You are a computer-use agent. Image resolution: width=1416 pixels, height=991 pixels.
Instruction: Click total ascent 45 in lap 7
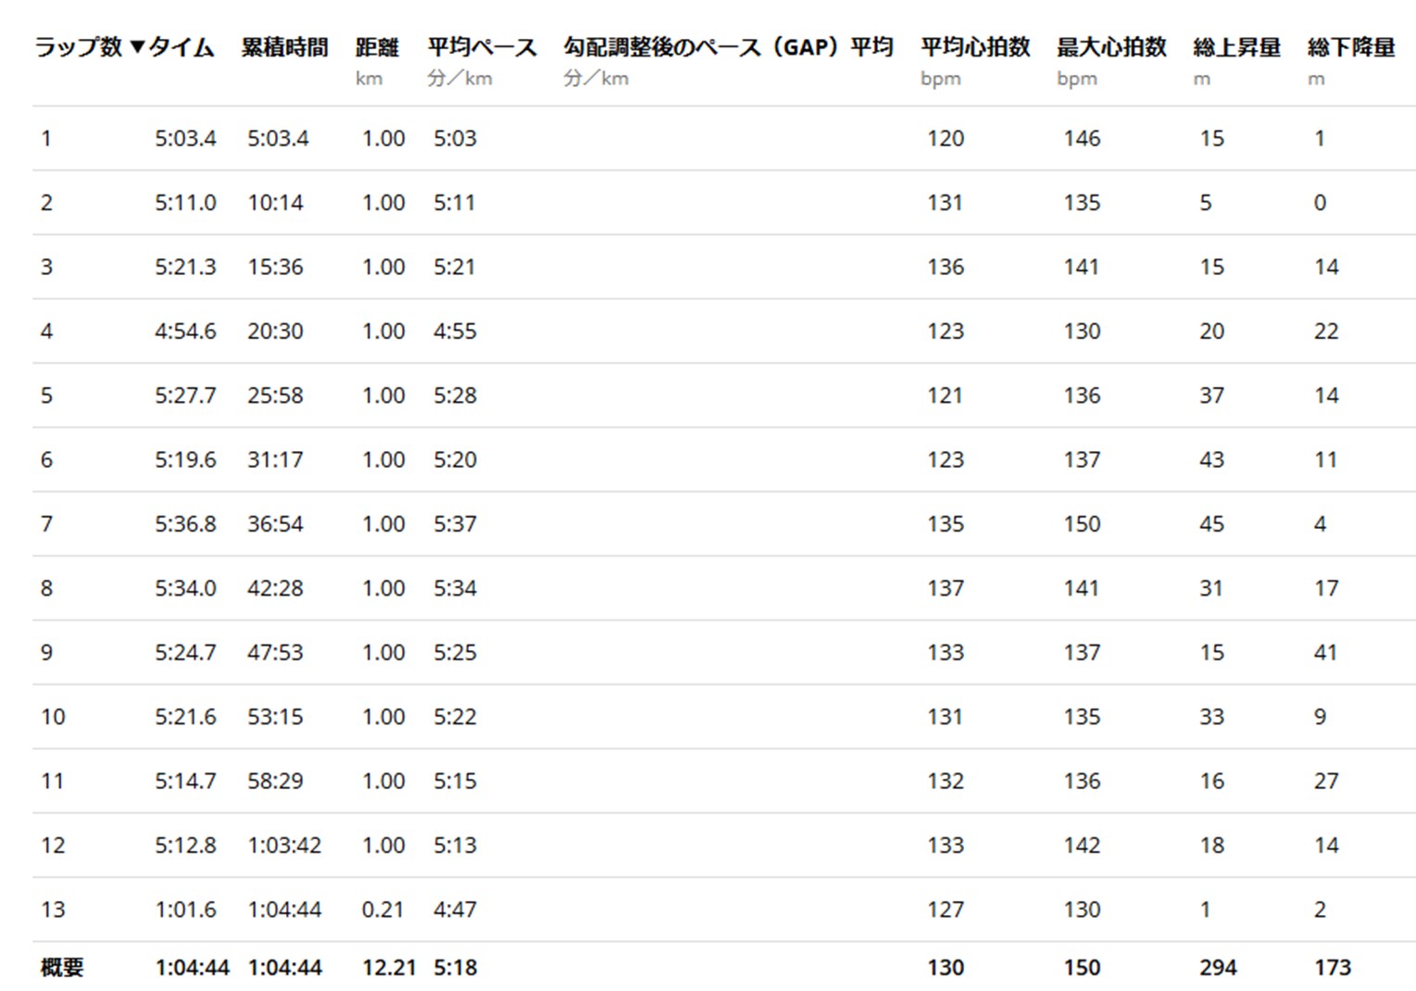(x=1211, y=524)
